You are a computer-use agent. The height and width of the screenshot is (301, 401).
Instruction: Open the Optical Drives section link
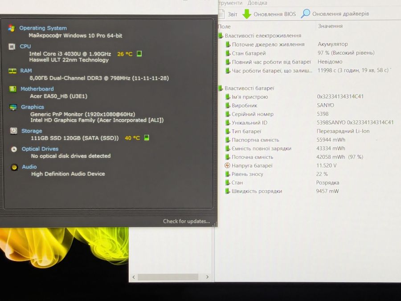coord(40,149)
